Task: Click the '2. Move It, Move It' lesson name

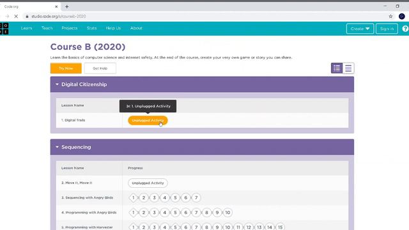Action: 77,183
